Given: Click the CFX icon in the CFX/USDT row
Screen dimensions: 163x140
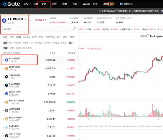Looking at the screenshot, I should coord(7,136).
